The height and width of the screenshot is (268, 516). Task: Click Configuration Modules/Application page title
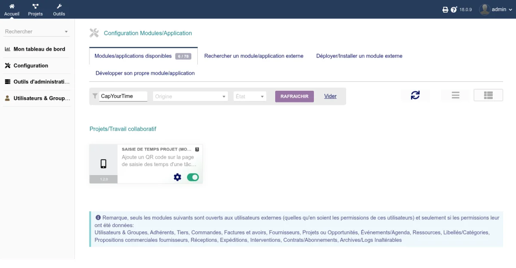pyautogui.click(x=148, y=33)
